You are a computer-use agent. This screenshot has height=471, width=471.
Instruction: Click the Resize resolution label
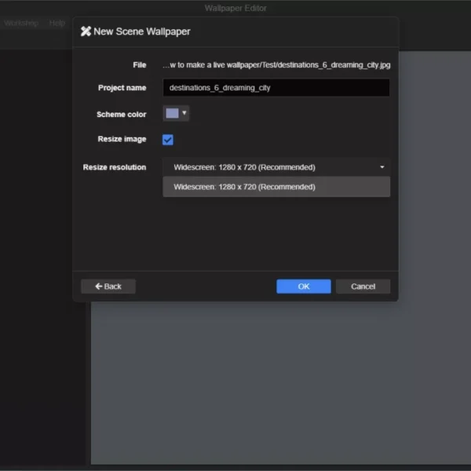[x=115, y=167]
